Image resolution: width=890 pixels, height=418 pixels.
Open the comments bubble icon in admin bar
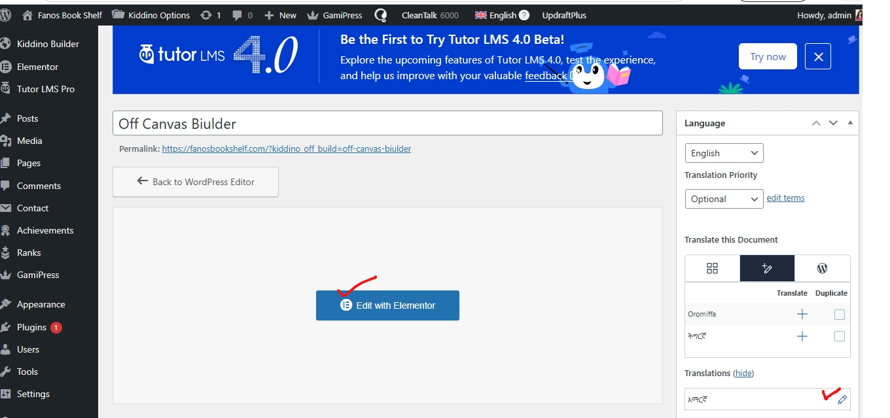click(x=236, y=15)
